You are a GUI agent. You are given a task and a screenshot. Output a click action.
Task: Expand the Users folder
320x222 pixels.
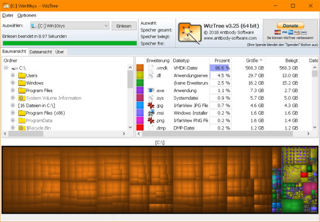click(13, 75)
